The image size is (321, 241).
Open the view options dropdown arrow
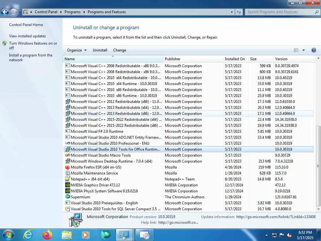click(x=303, y=50)
